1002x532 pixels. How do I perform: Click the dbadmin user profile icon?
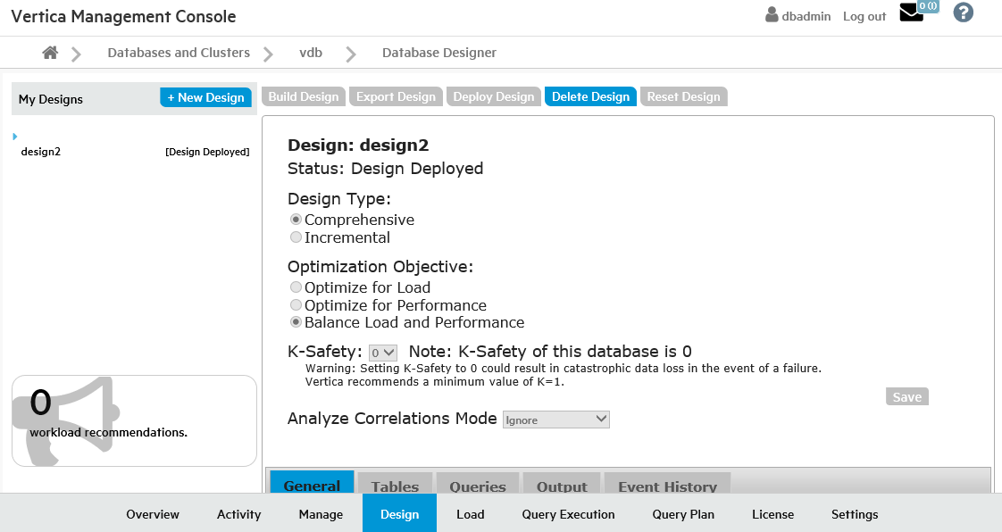772,15
